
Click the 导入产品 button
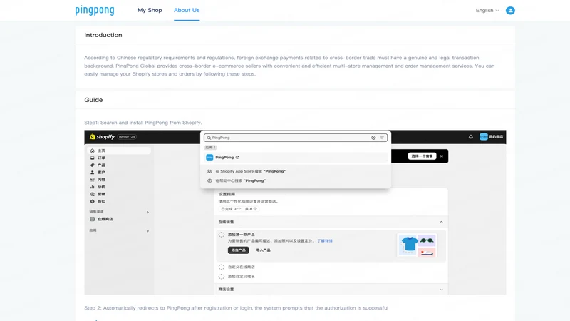(263, 250)
